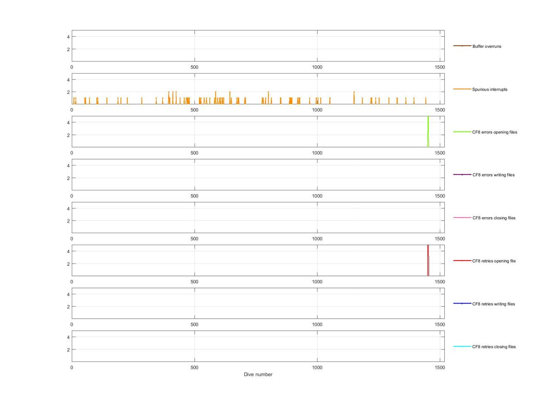Screen dimensions: 552x407
Task: Click the 'Dive number' axis label
Action: pyautogui.click(x=258, y=374)
